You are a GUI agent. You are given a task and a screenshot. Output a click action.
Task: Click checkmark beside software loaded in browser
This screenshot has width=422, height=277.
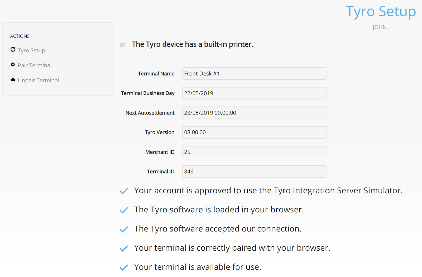coord(124,210)
